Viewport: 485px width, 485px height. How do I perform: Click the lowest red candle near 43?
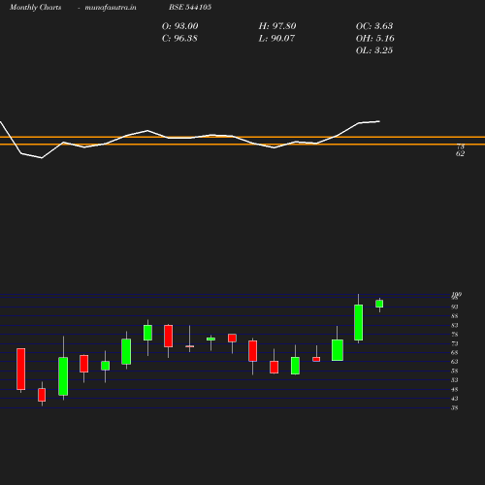pyautogui.click(x=42, y=395)
